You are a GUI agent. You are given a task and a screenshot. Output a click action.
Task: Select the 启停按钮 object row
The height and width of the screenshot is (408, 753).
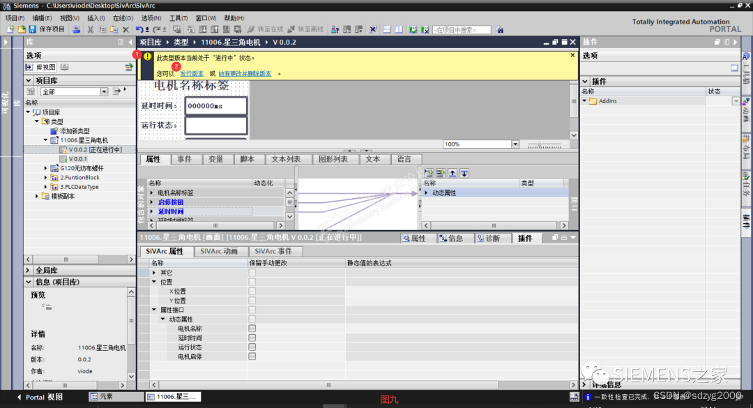coord(171,202)
